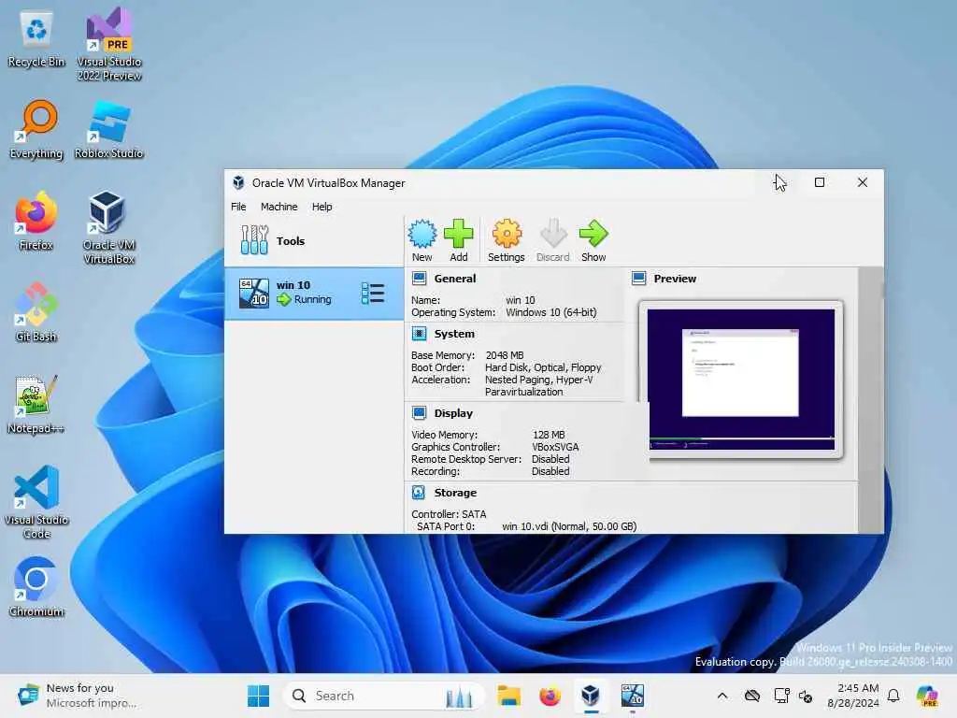This screenshot has height=718, width=957.
Task: Click the Copilot Preview tray icon
Action: click(928, 696)
